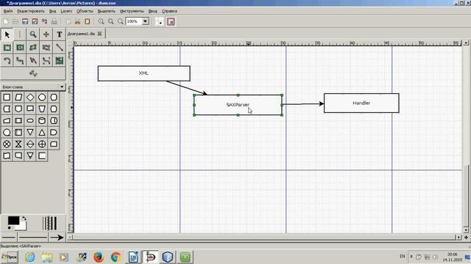471x264 pixels.
Task: Click the New diagram toolbar icon
Action: (x=6, y=21)
